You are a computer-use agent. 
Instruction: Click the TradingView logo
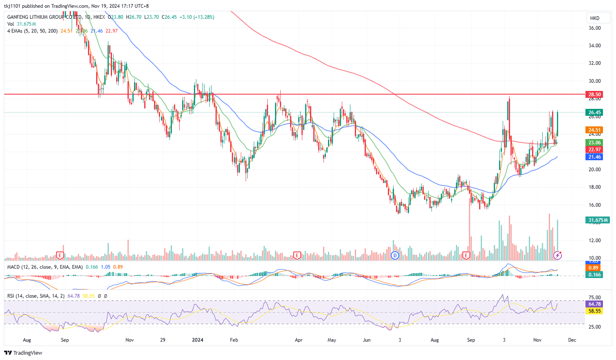[23, 353]
